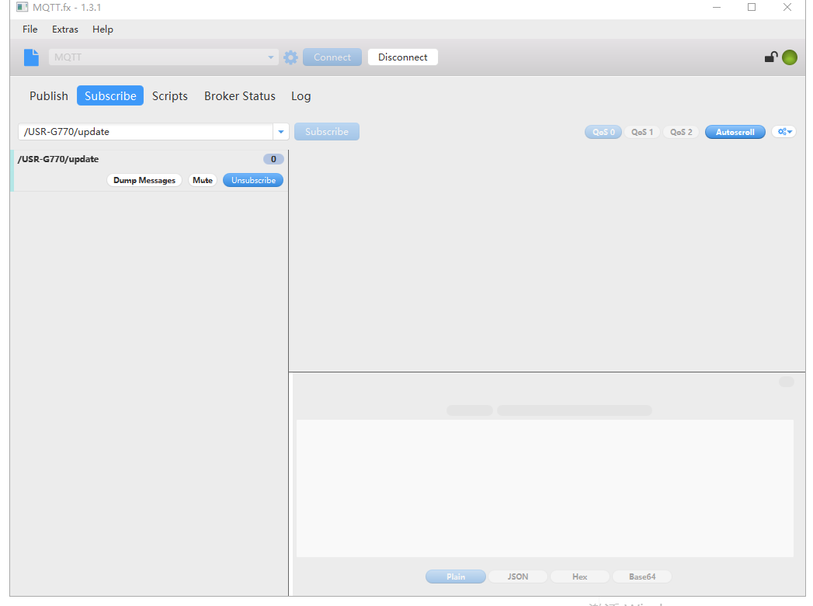Open the subscribe panel settings gears dropdown
This screenshot has height=606, width=813.
(784, 132)
